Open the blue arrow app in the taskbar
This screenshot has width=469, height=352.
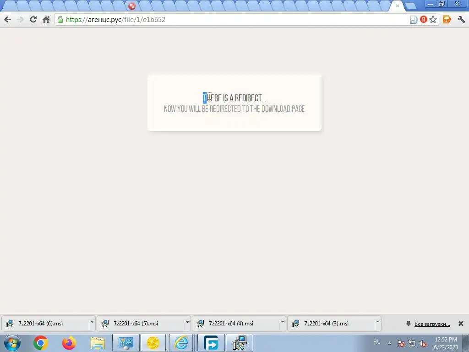tap(211, 343)
